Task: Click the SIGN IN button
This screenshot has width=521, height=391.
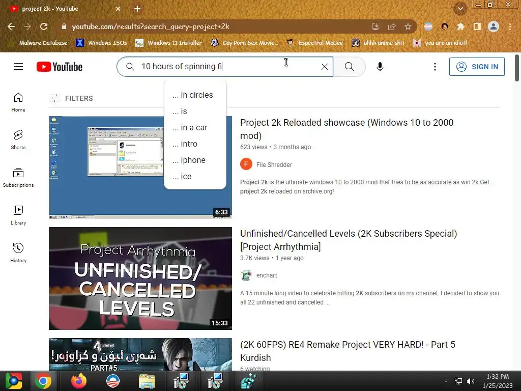Action: pyautogui.click(x=477, y=67)
